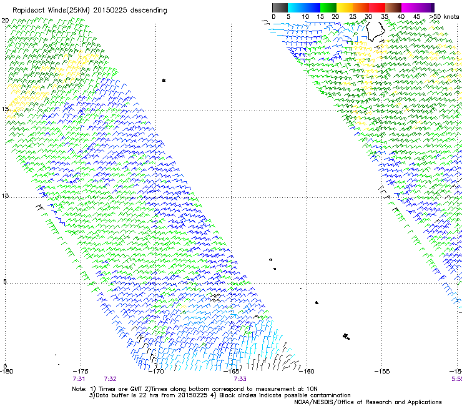Click the red 30-35 knots legend swatch

pyautogui.click(x=377, y=7)
